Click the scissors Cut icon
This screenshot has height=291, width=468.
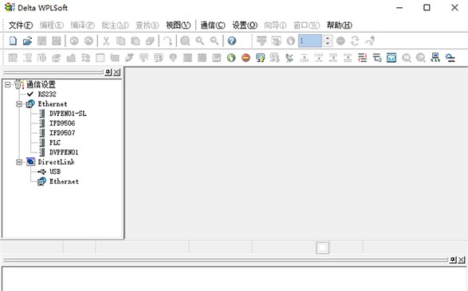click(106, 41)
